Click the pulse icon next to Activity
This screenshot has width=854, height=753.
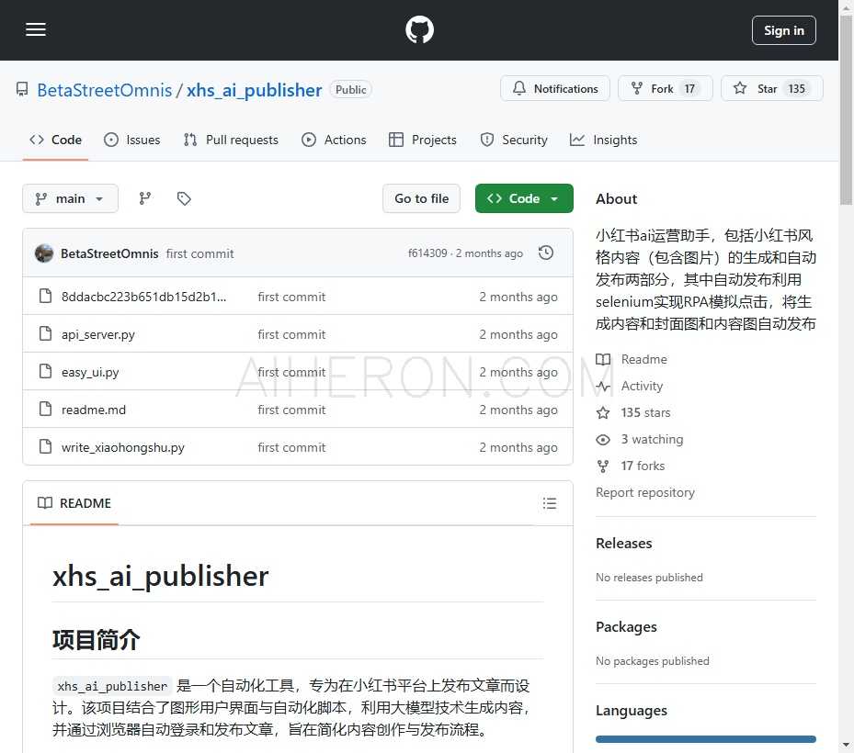[x=603, y=386]
